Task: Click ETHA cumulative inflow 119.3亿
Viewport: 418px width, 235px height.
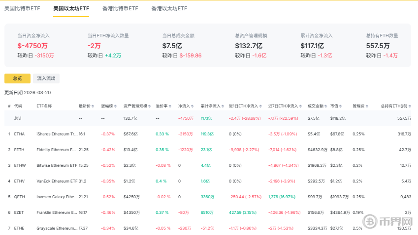Action: (207, 134)
